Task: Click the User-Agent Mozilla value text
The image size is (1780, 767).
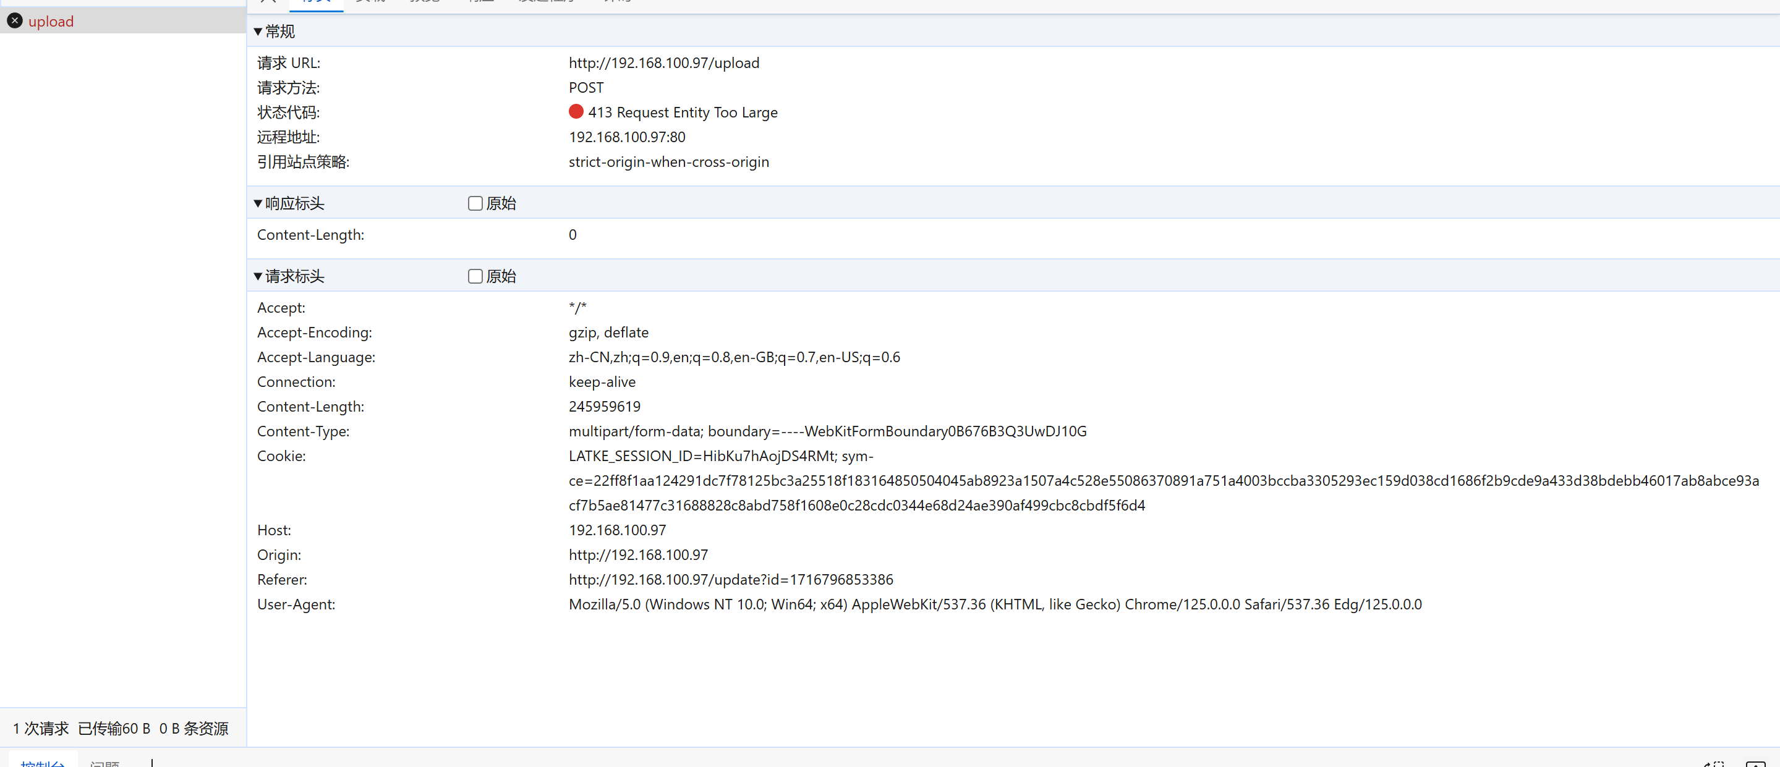Action: pyautogui.click(x=994, y=604)
